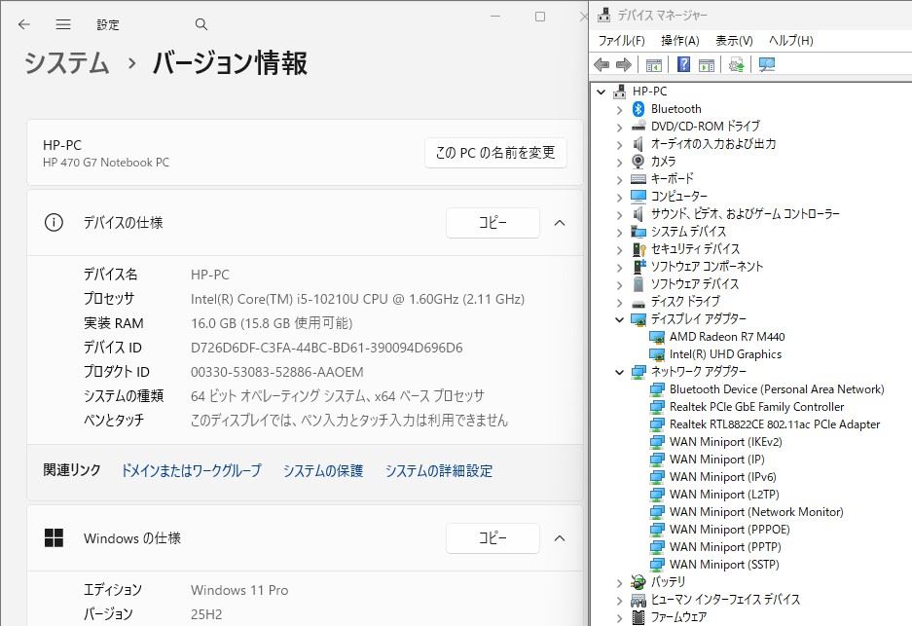Click the info icon beside デバイスの仕様

coord(54,222)
